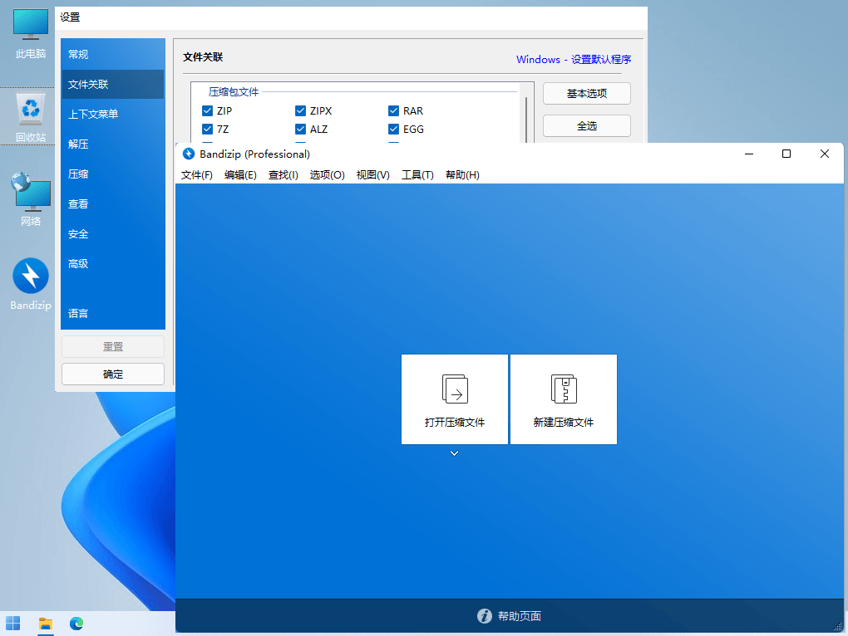This screenshot has height=636, width=848.
Task: Open the 选项(O) menu
Action: click(328, 175)
